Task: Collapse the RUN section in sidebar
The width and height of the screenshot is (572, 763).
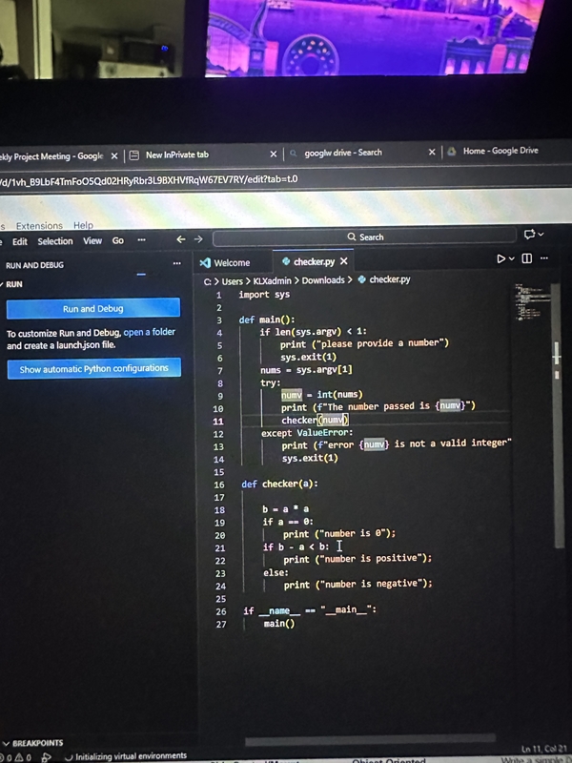Action: (x=13, y=284)
